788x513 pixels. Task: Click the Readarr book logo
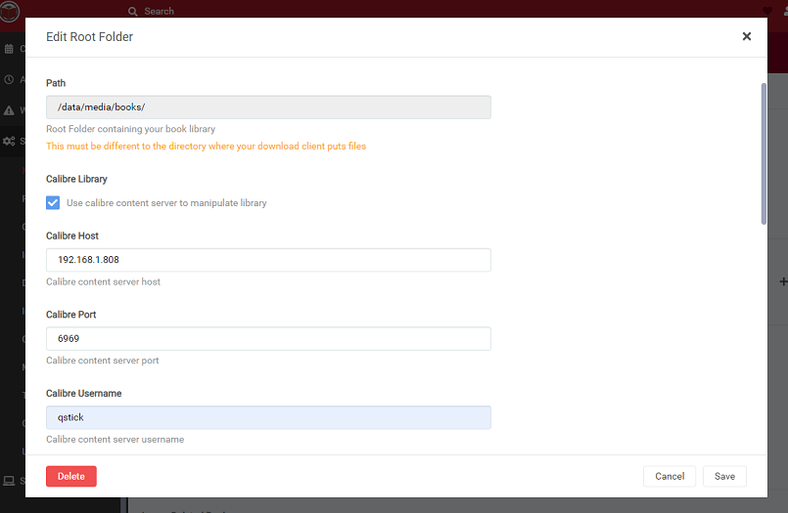(x=10, y=12)
